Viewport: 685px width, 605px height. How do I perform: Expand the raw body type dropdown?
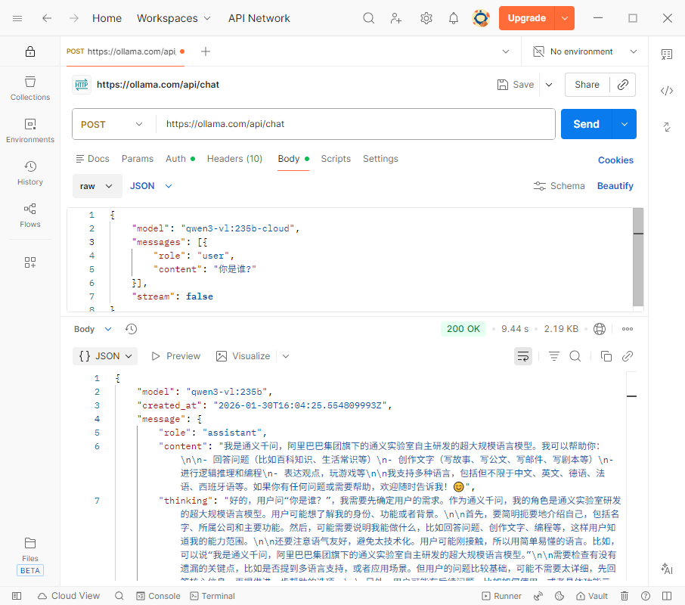(x=98, y=186)
